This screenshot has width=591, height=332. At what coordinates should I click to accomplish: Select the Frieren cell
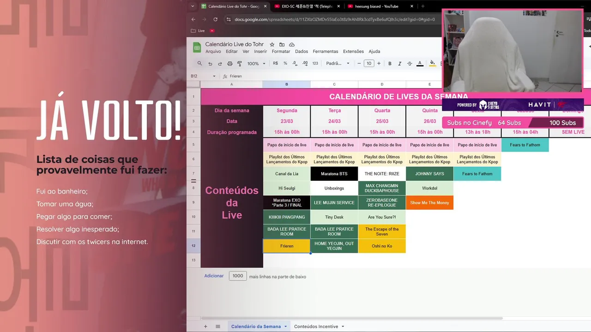click(287, 246)
